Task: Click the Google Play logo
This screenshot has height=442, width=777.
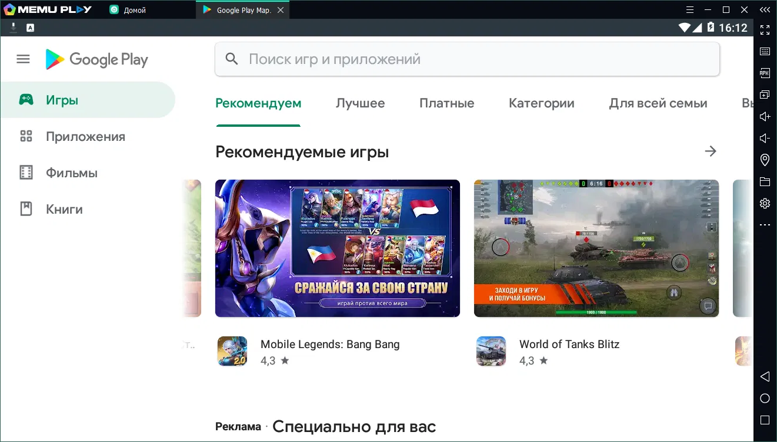Action: (97, 59)
